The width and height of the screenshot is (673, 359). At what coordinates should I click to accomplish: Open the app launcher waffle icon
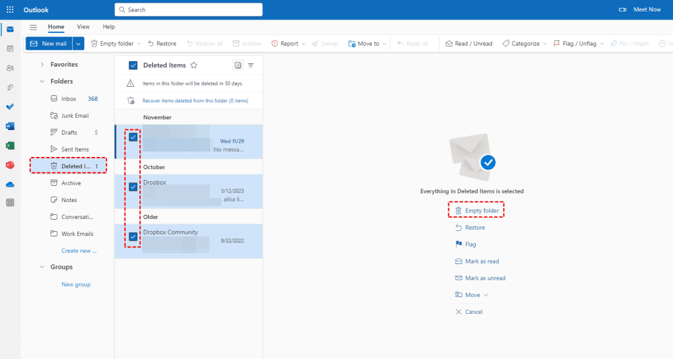click(9, 9)
